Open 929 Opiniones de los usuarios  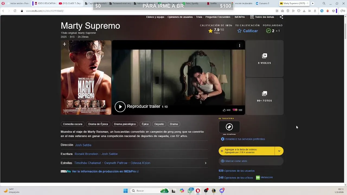[x=237, y=171]
